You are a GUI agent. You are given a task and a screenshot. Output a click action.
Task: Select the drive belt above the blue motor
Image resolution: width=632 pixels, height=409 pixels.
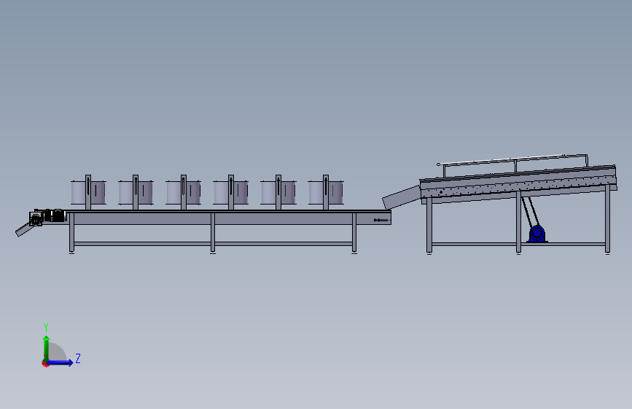(x=530, y=213)
